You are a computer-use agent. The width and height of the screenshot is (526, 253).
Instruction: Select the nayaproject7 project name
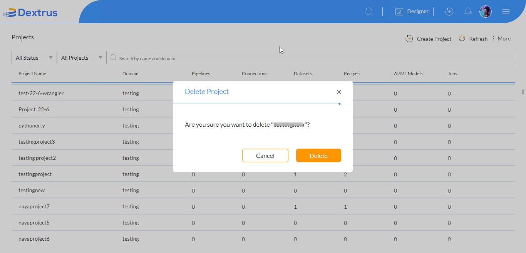[x=34, y=206]
